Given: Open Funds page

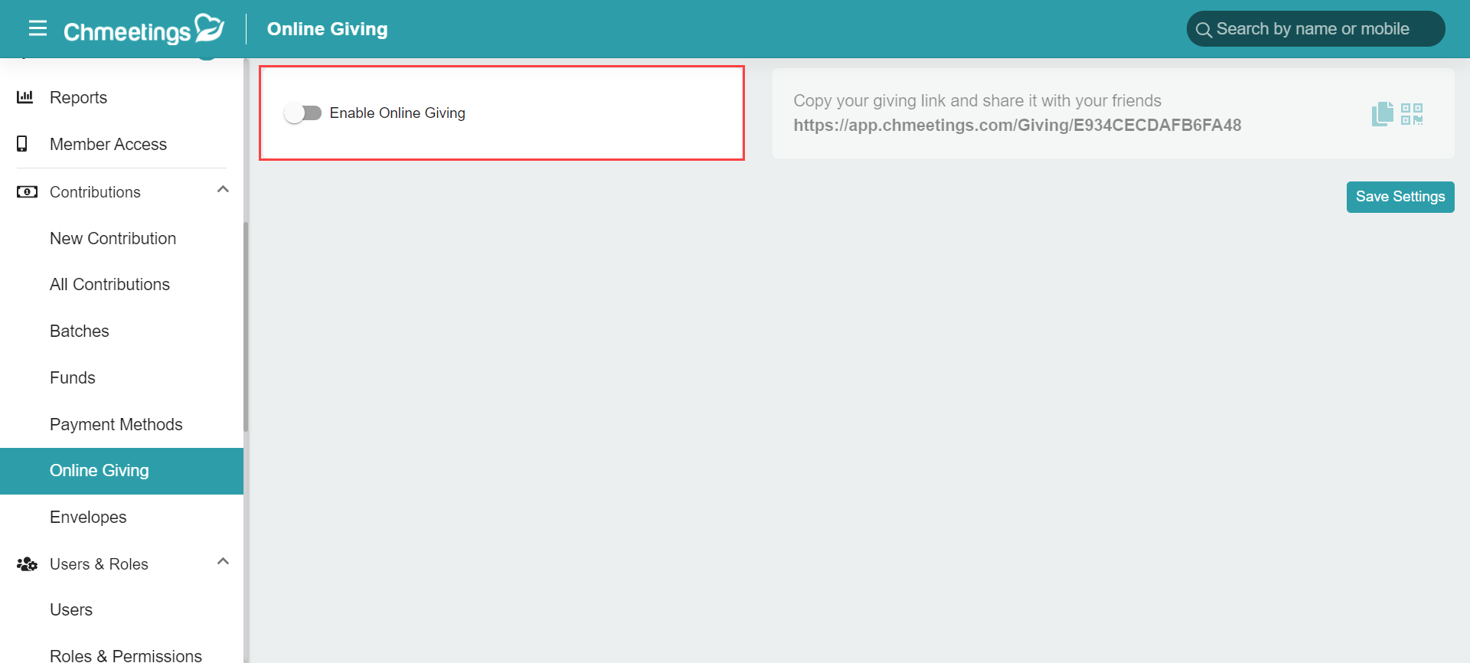Looking at the screenshot, I should [x=122, y=377].
